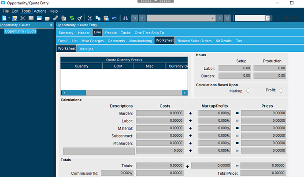Click the home circle icon in toolbar
Image resolution: width=304 pixels, height=177 pixels.
(294, 18)
